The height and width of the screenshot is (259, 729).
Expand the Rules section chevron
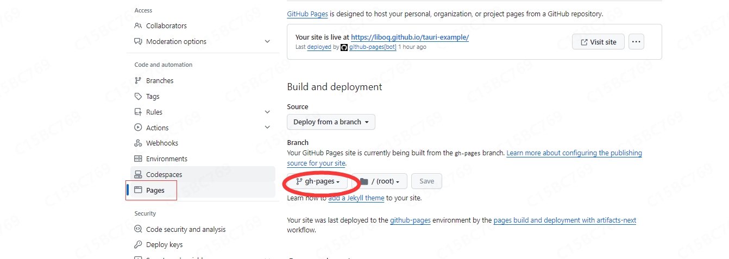[267, 112]
